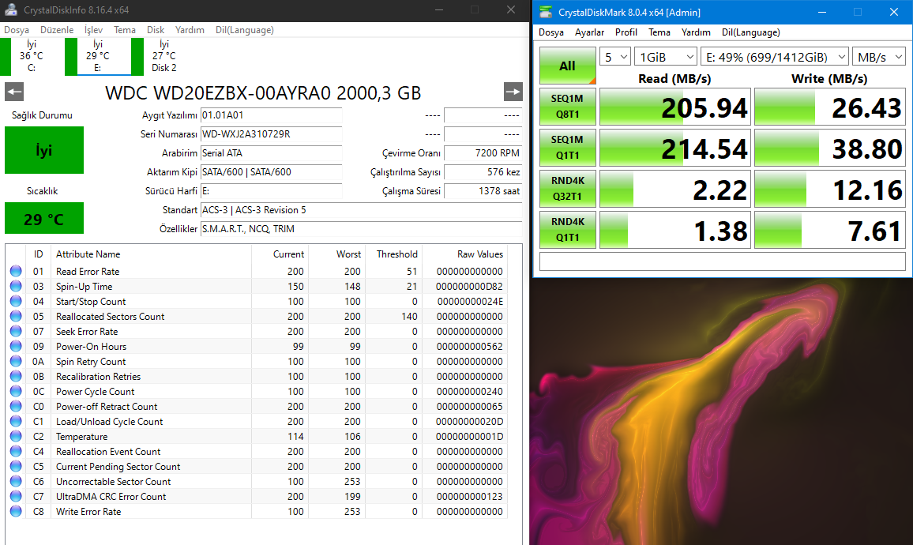
Task: Click status circle for Uncorrectable Sector Count
Action: (x=16, y=482)
